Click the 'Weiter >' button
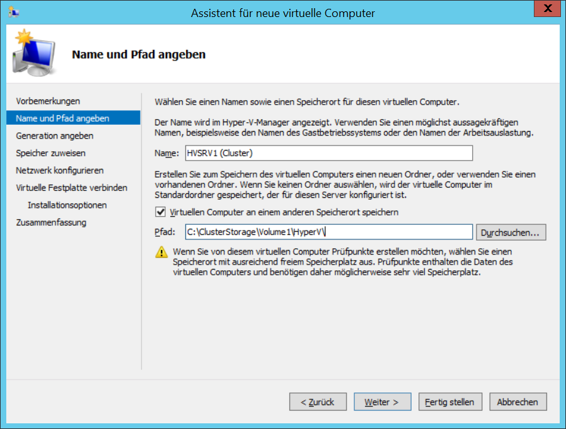Screen dimensions: 566x429 382,402
